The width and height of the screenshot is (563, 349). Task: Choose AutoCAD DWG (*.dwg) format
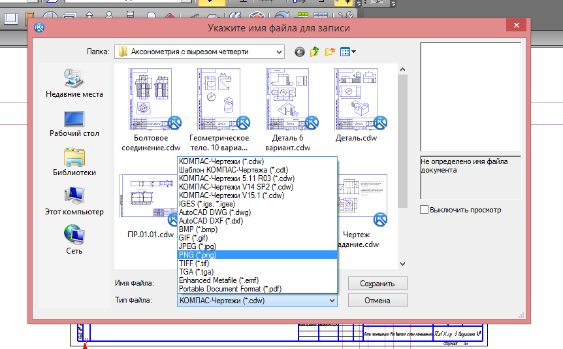(257, 212)
